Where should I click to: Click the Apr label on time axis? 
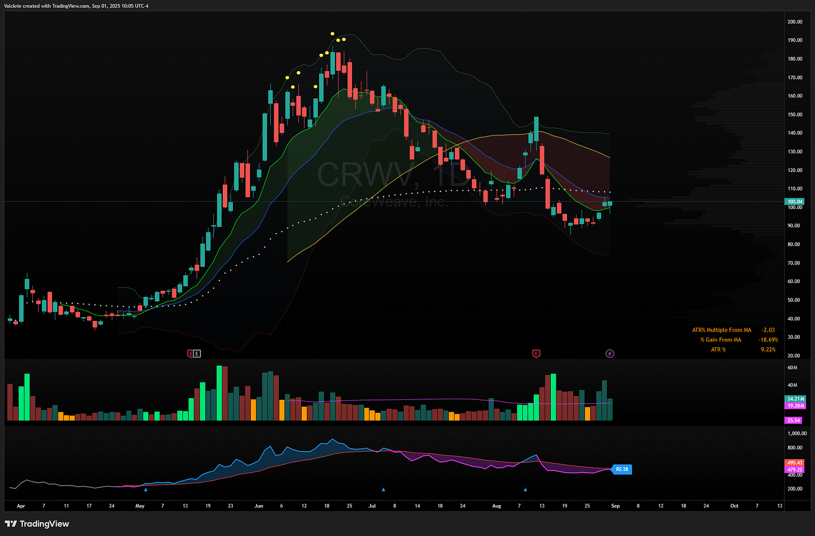[21, 506]
